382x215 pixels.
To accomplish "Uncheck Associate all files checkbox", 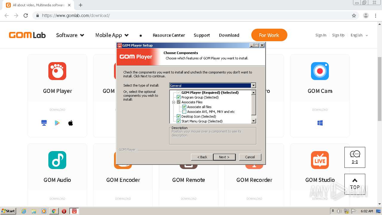I will tap(184, 107).
